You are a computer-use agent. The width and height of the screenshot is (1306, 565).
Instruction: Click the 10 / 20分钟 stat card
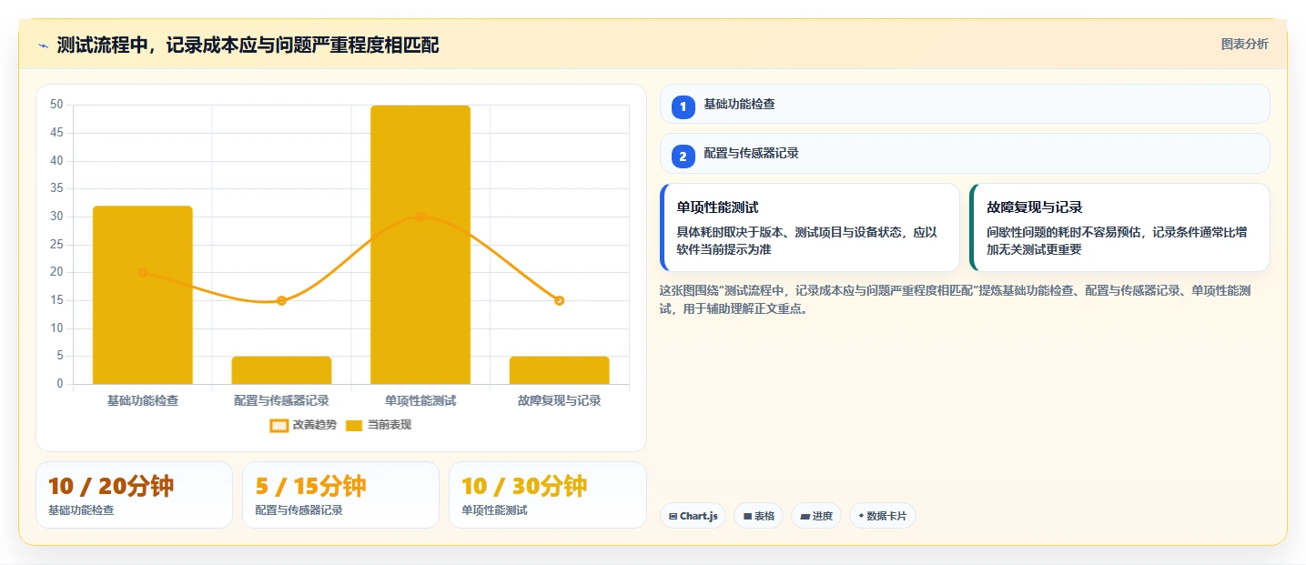135,495
